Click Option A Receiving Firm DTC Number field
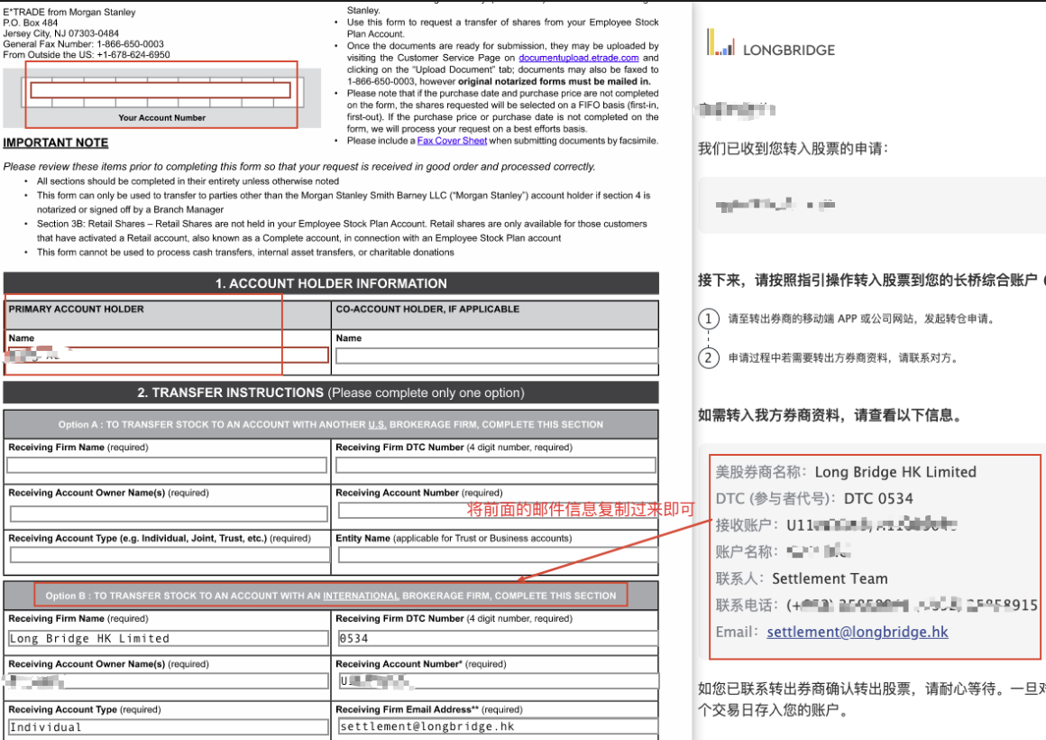The image size is (1046, 740). 496,465
